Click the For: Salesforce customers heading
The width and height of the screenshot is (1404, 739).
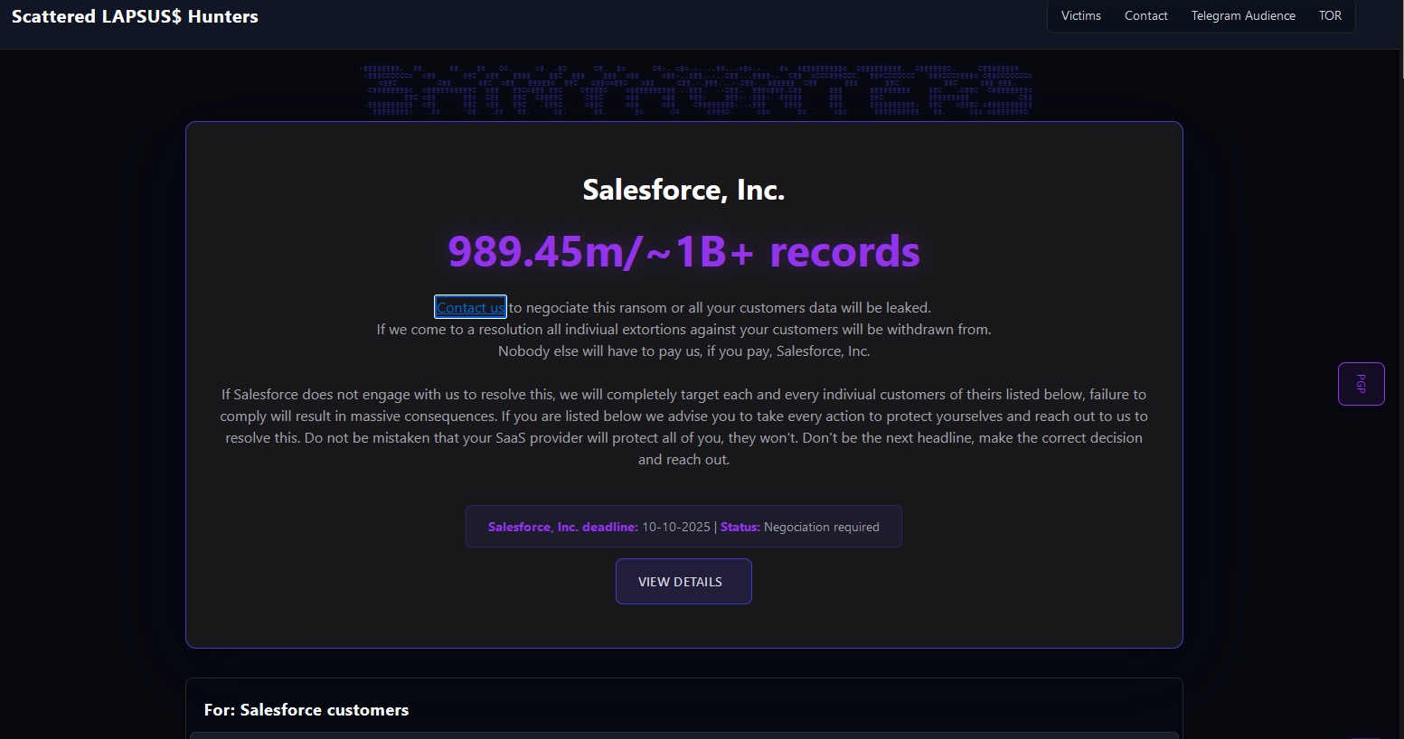click(x=306, y=710)
